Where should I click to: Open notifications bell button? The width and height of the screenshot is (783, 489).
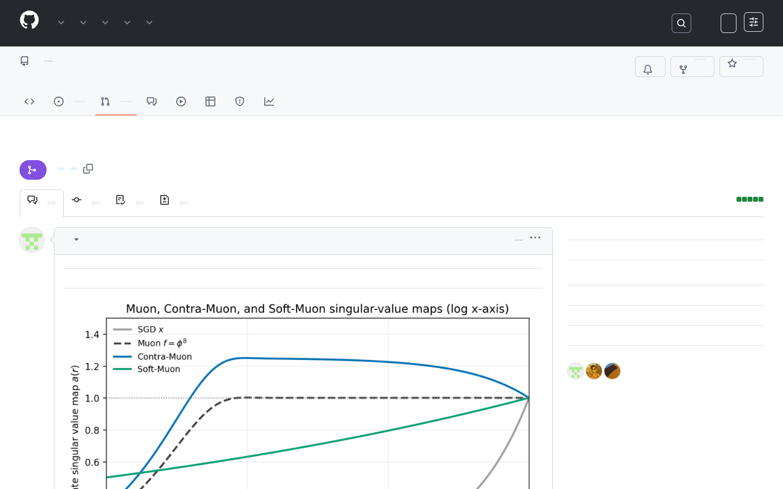click(x=650, y=67)
